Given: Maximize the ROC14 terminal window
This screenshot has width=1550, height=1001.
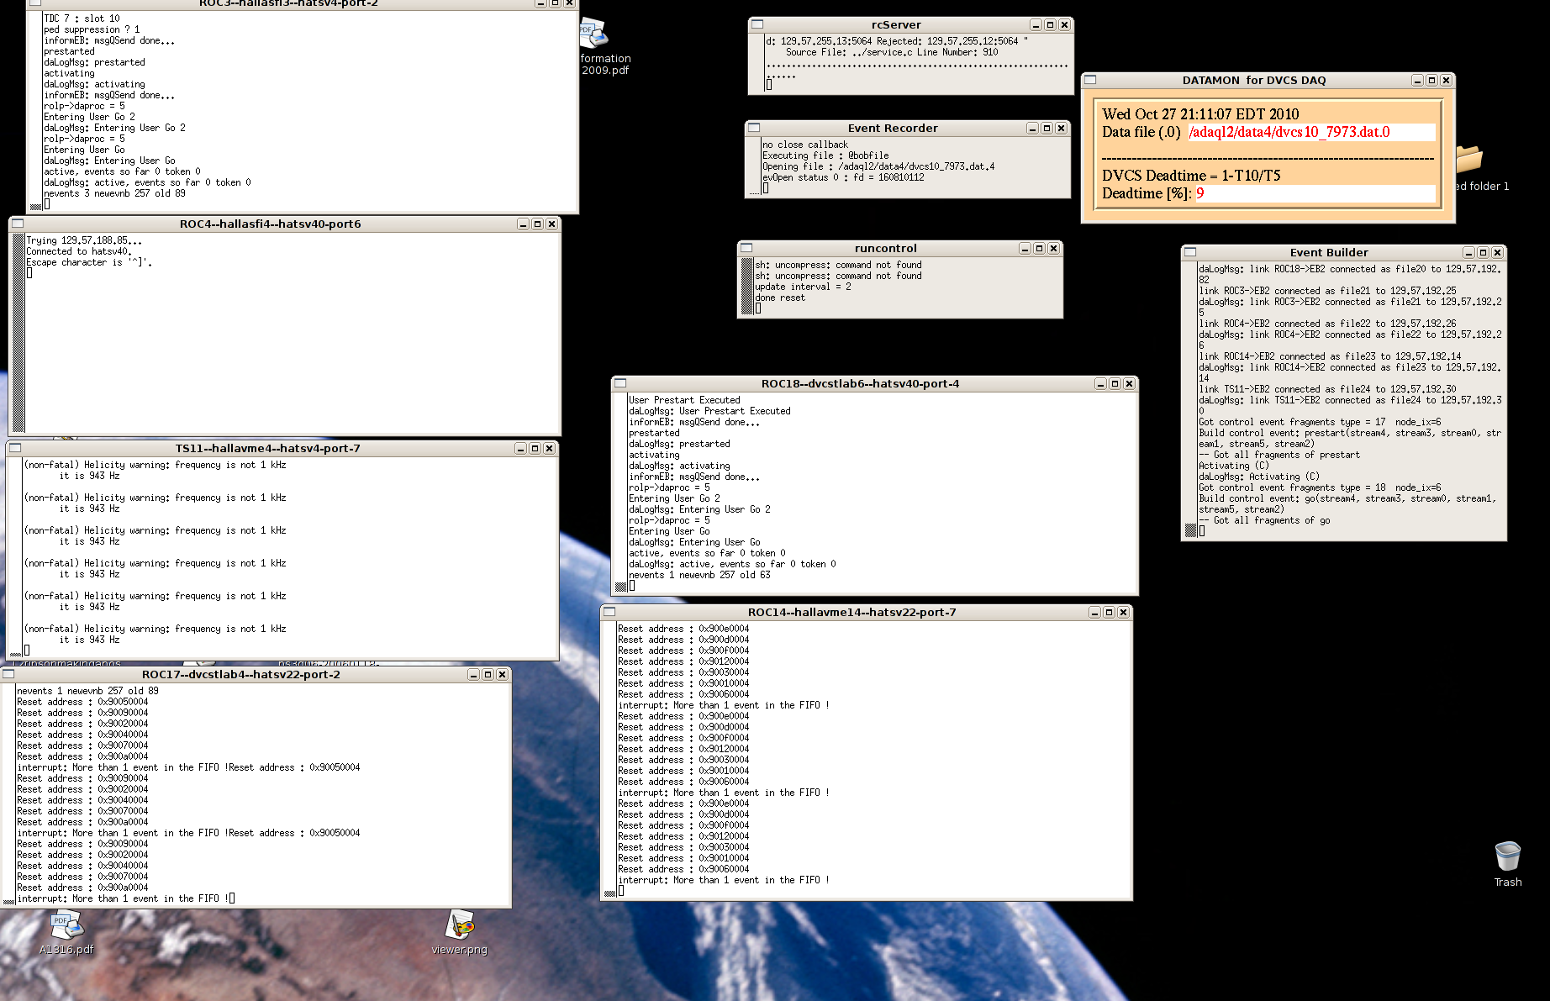Looking at the screenshot, I should tap(1109, 613).
